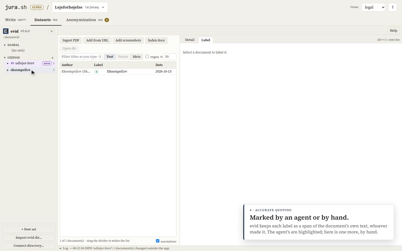Click the anon badge on udlejer-brev

coord(47,63)
